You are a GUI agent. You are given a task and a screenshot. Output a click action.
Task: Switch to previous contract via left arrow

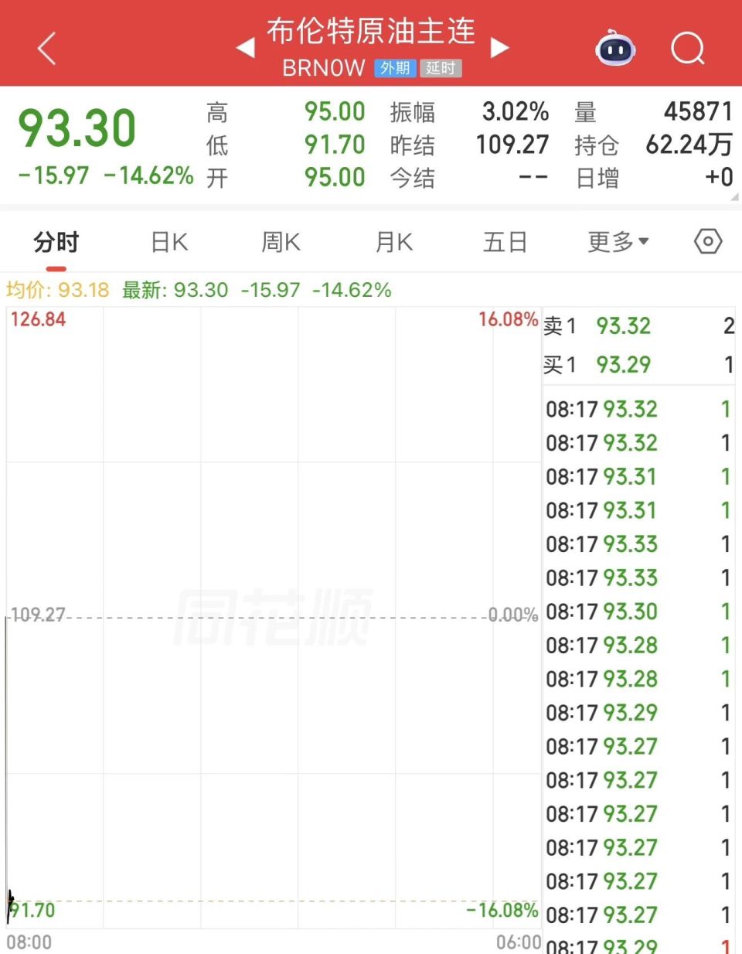point(246,46)
